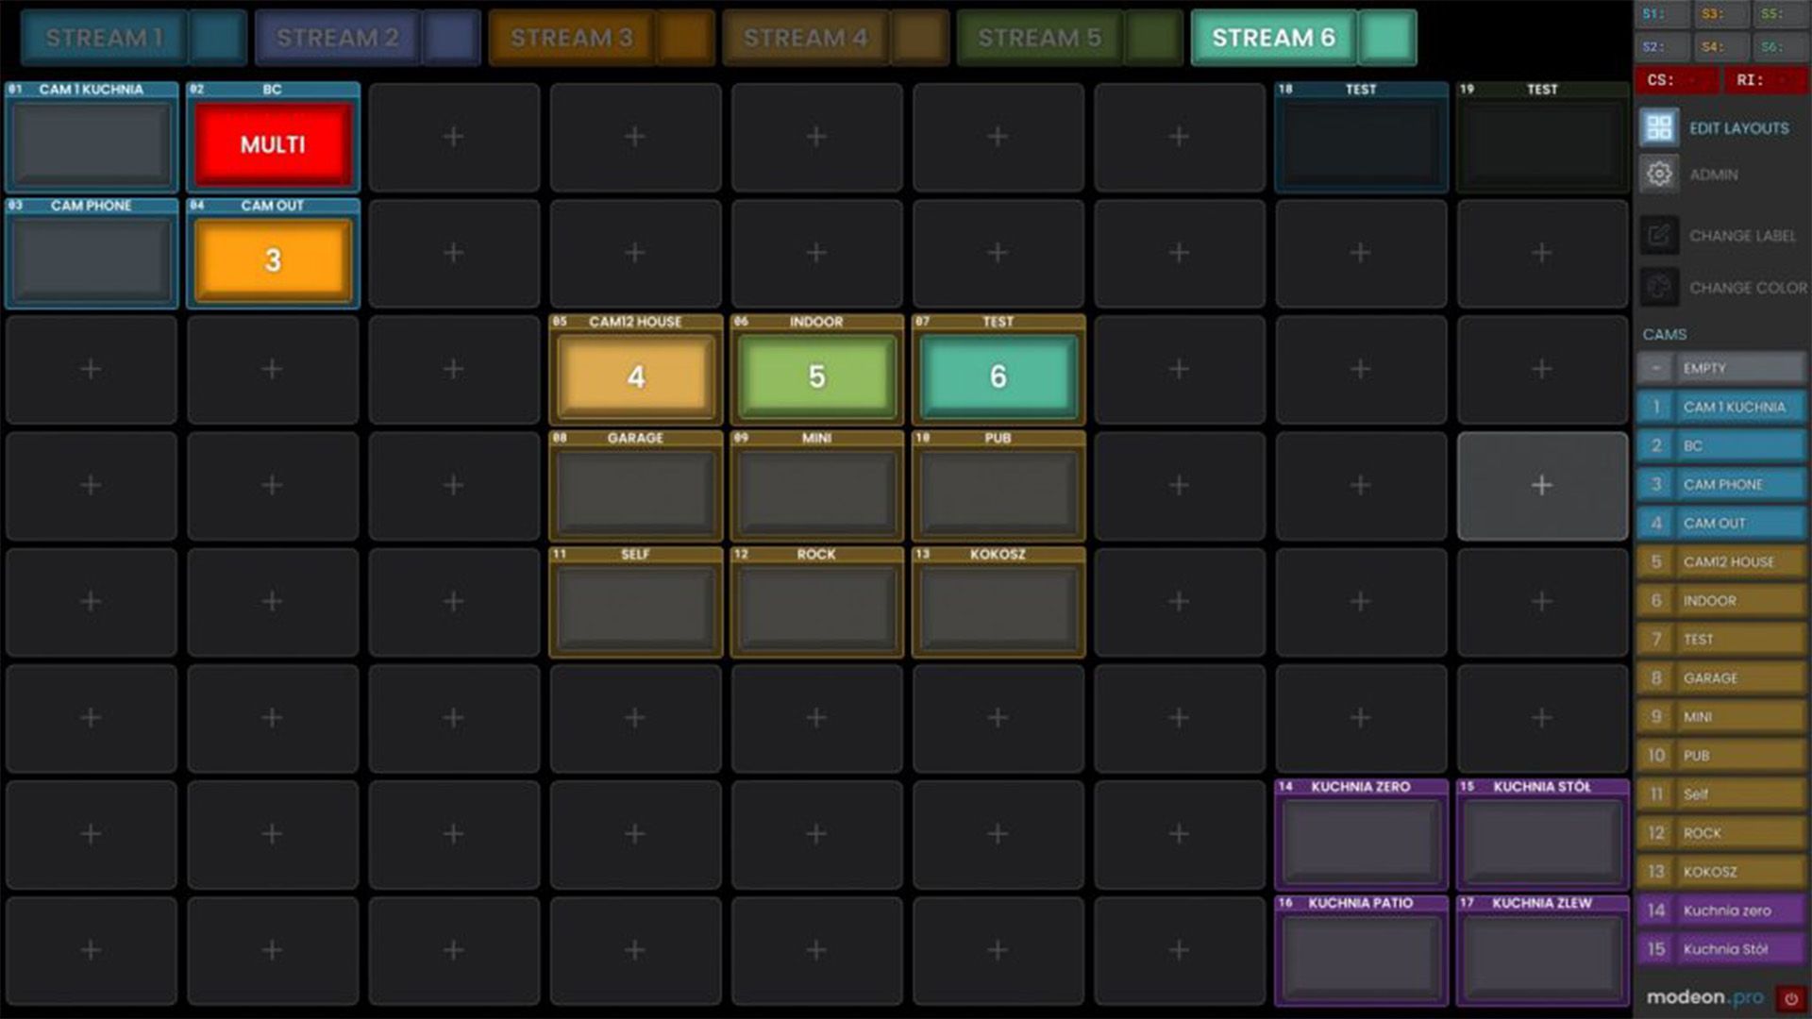Open the Edit Layouts grid icon
The image size is (1812, 1019).
(x=1659, y=126)
